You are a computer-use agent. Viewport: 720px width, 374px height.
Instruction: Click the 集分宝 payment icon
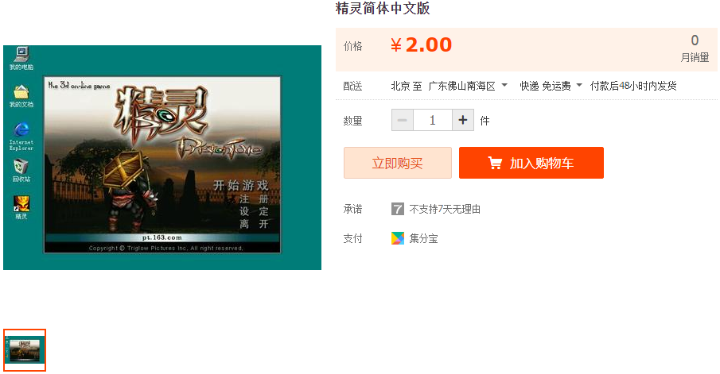(398, 238)
